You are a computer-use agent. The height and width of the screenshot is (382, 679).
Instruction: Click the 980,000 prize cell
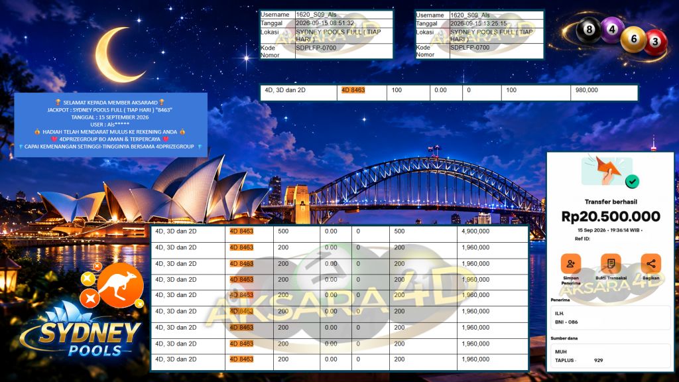[x=603, y=92]
